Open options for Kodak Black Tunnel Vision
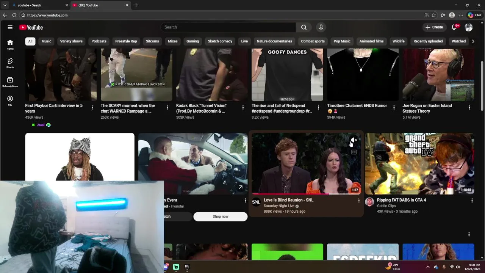This screenshot has width=485, height=273. coord(243,108)
